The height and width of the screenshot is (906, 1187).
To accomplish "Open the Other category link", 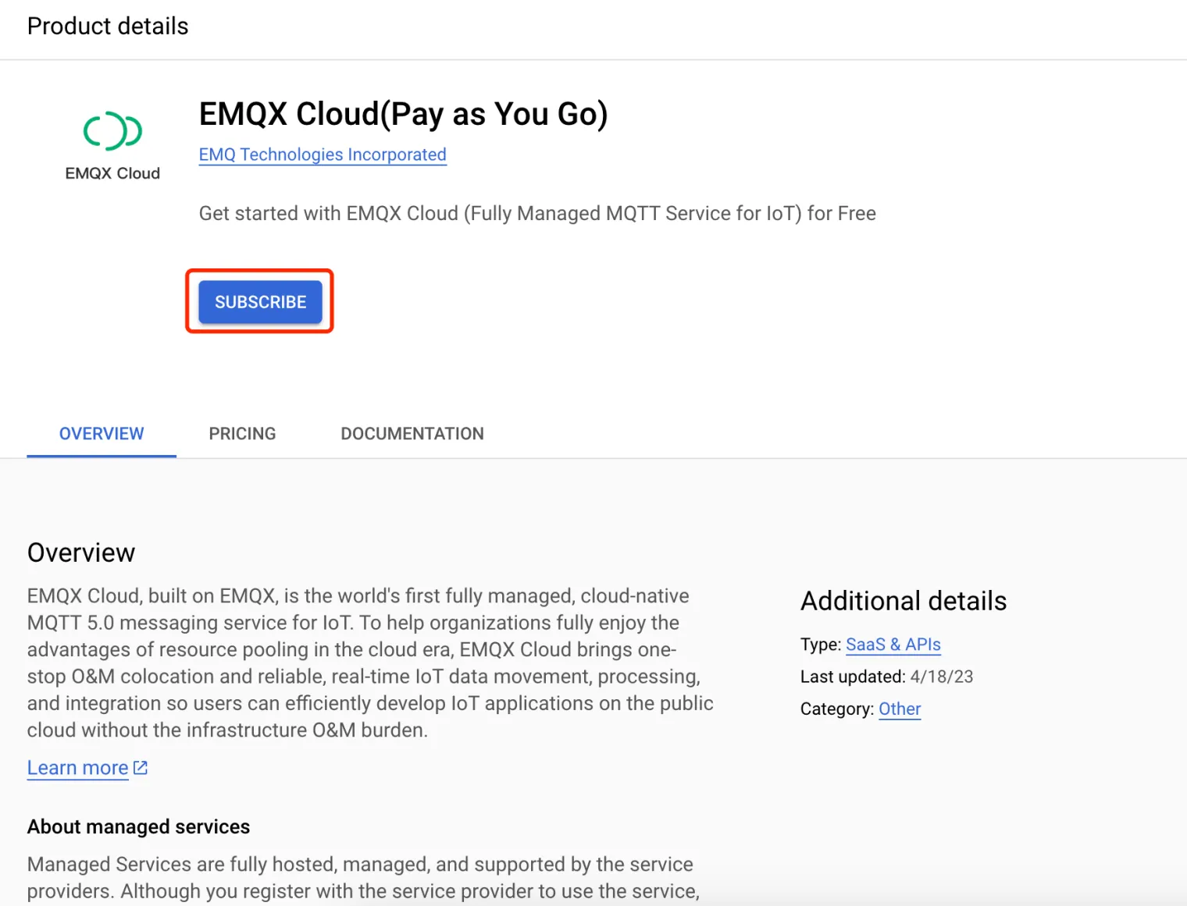I will [900, 709].
